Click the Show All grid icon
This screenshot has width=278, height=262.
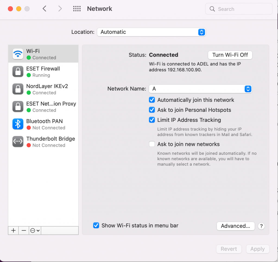77,8
